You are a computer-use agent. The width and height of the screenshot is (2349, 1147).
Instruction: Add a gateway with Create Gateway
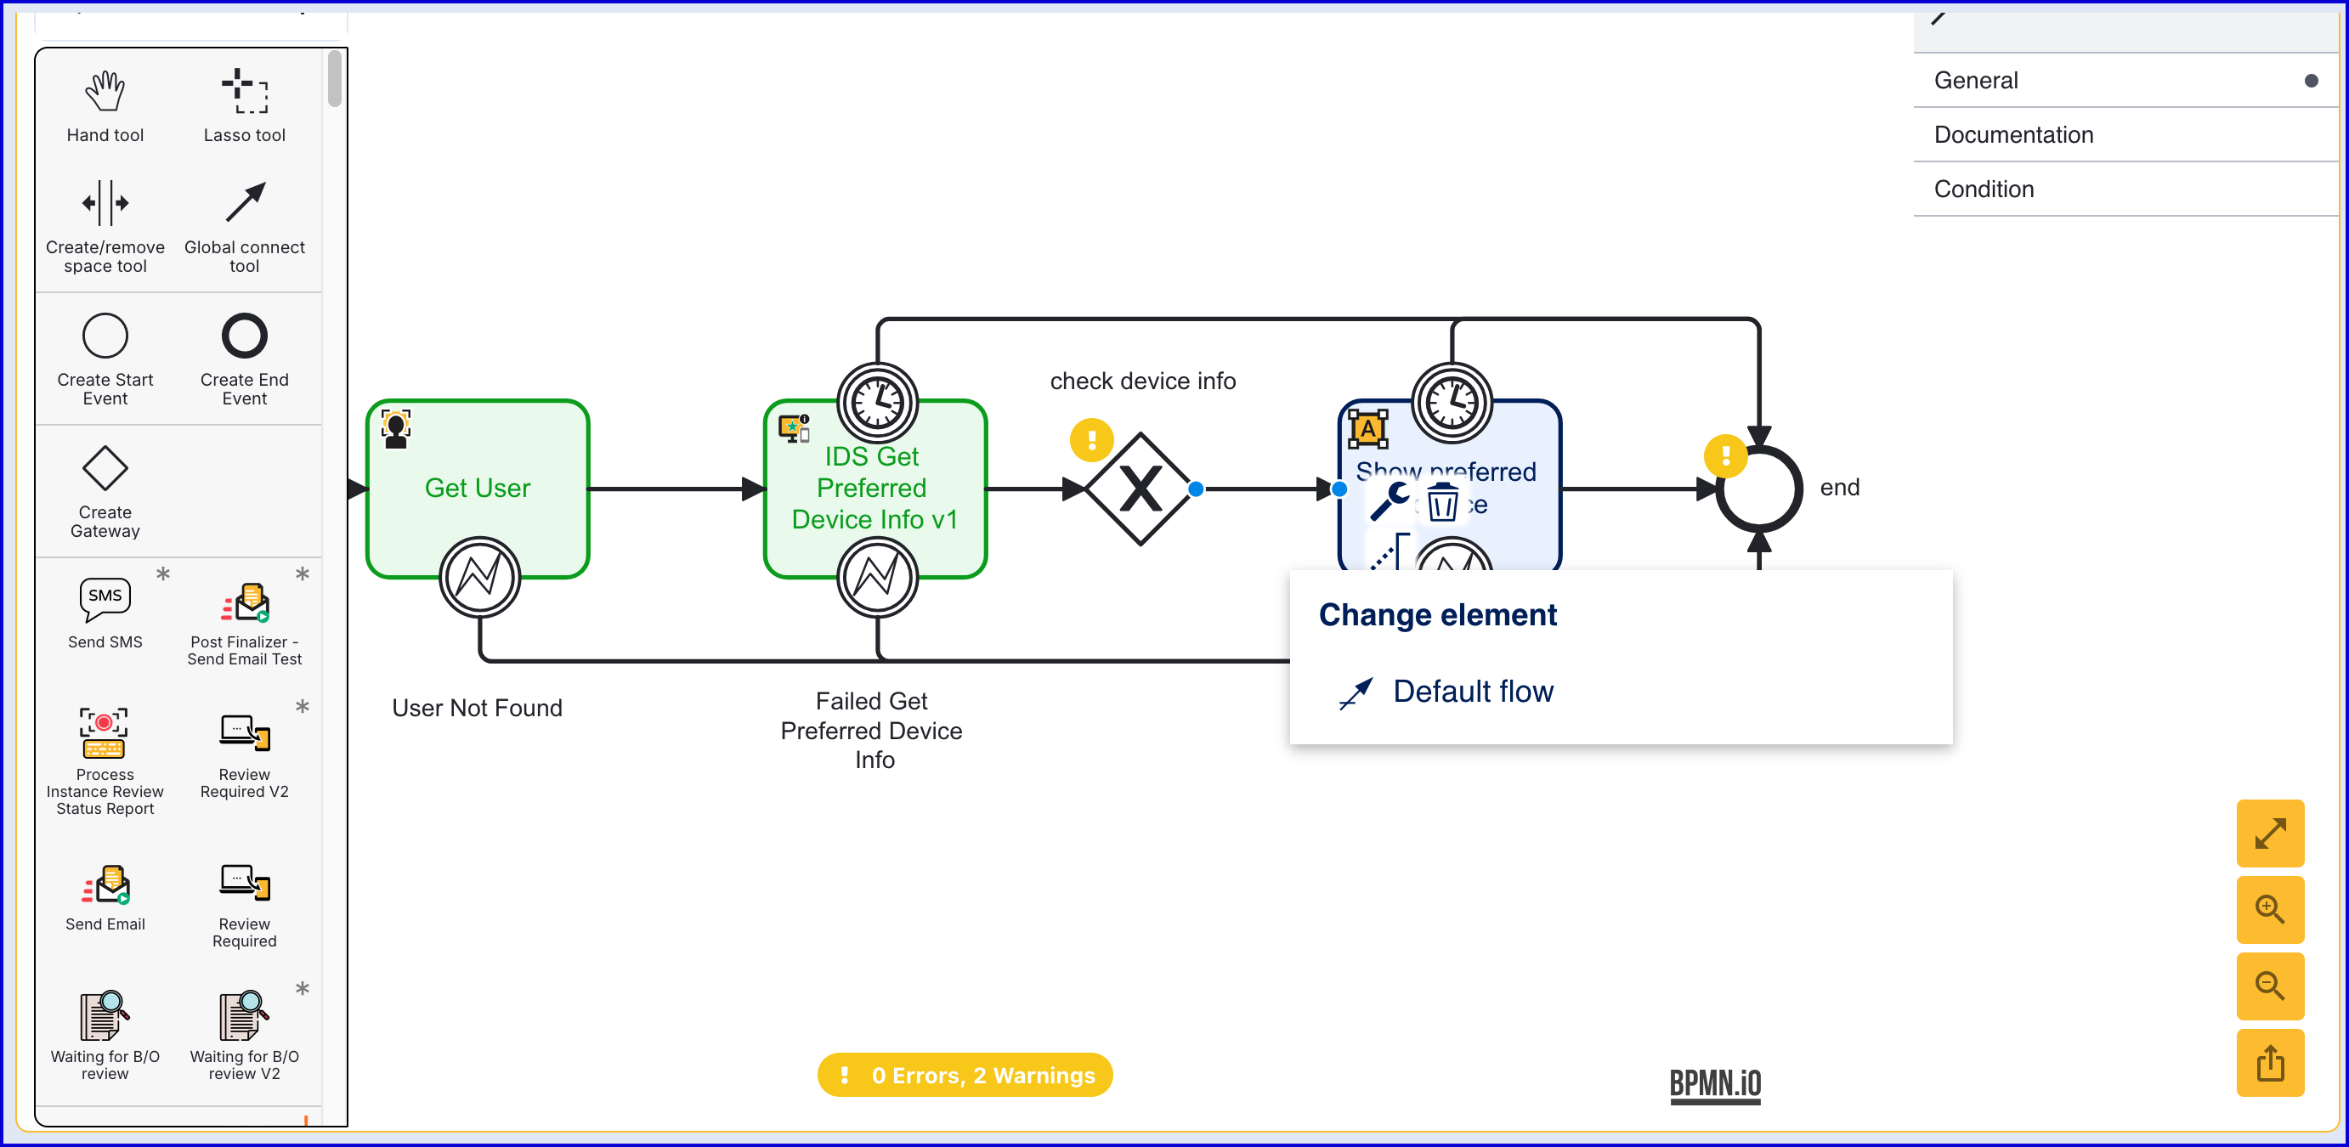tap(105, 470)
